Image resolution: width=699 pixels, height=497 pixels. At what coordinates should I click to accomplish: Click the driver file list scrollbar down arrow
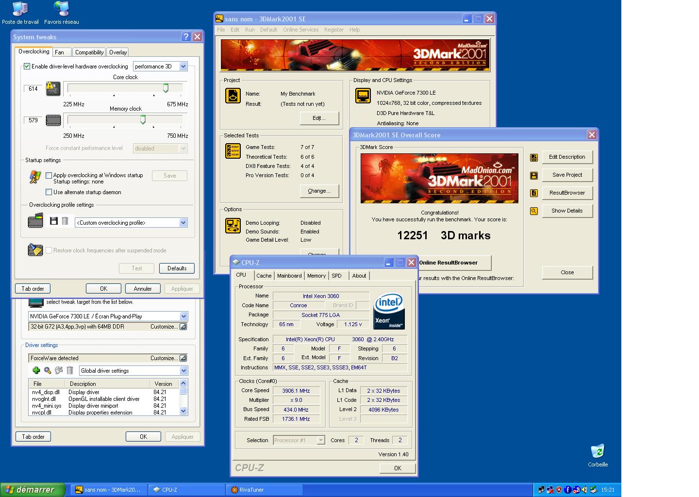click(183, 411)
